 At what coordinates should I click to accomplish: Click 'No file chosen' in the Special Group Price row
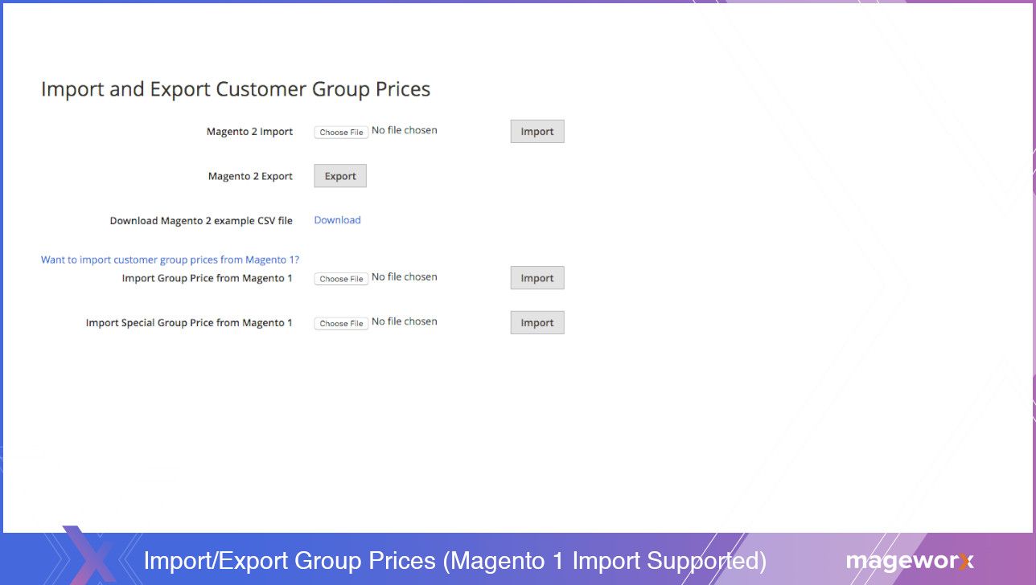point(405,321)
